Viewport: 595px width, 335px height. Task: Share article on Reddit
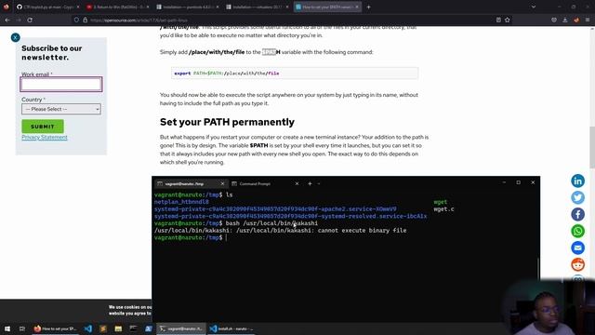click(577, 264)
